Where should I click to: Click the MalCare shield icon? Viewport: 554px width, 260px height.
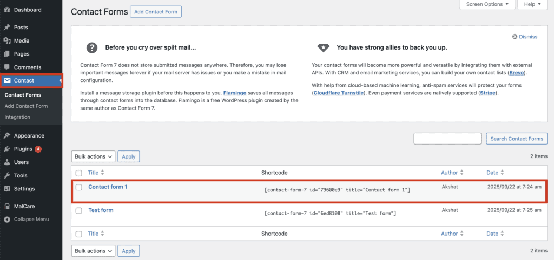click(x=7, y=206)
